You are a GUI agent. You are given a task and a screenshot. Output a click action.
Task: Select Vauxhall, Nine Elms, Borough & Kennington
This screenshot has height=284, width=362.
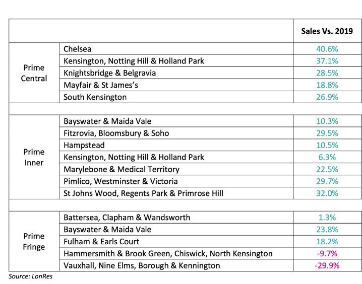point(142,265)
